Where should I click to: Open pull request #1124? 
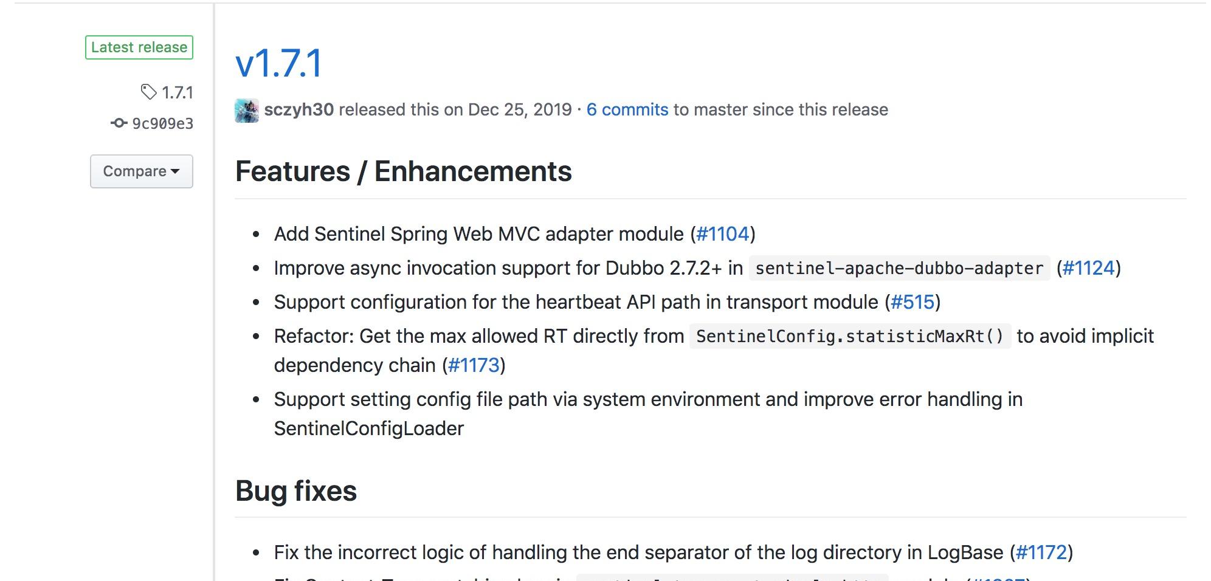pos(1089,268)
